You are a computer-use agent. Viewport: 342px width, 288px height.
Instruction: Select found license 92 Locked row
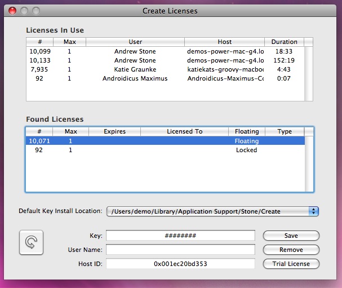(x=165, y=150)
